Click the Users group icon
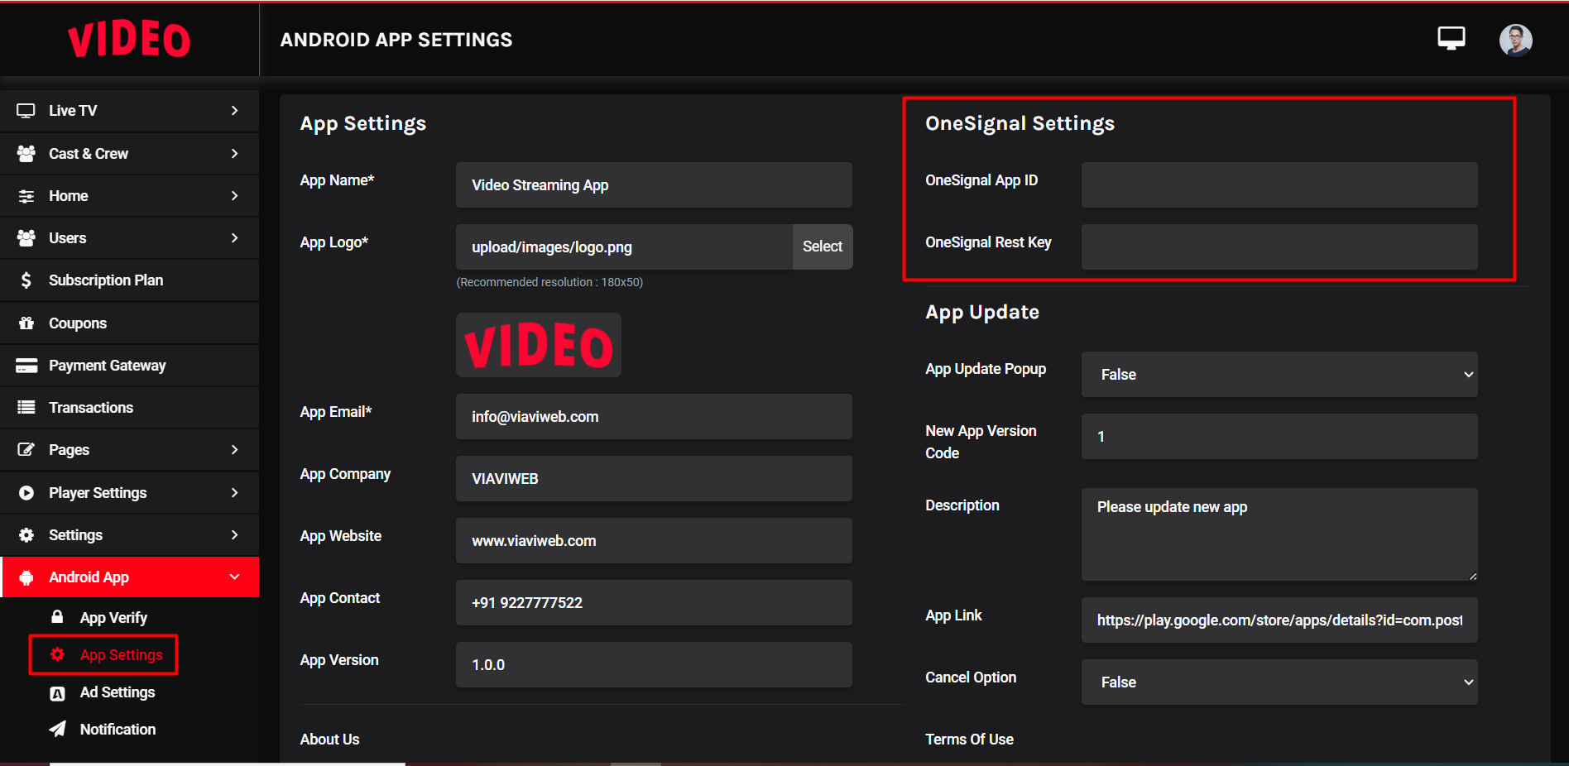This screenshot has width=1569, height=766. [x=26, y=238]
